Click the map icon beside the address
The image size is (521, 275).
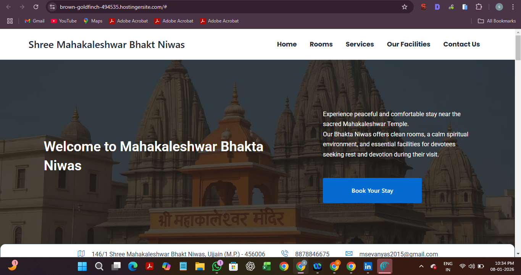[x=81, y=254]
